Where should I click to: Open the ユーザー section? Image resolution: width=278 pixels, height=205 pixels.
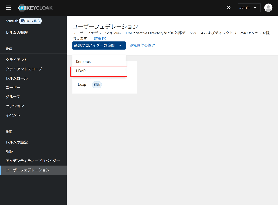coord(13,88)
